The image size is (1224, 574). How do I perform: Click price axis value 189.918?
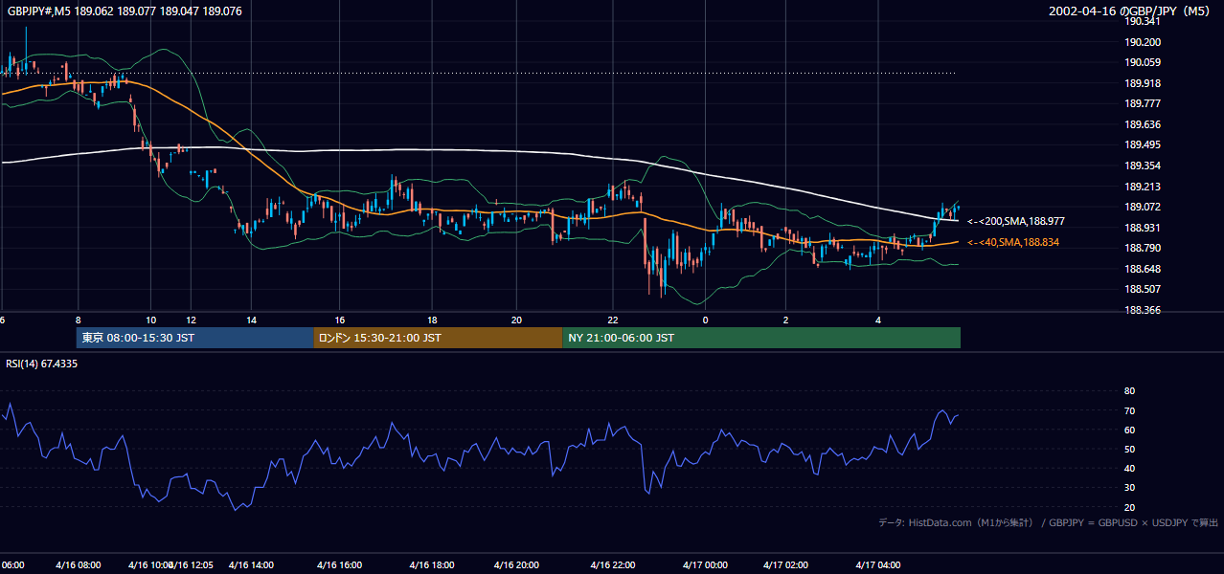1143,83
